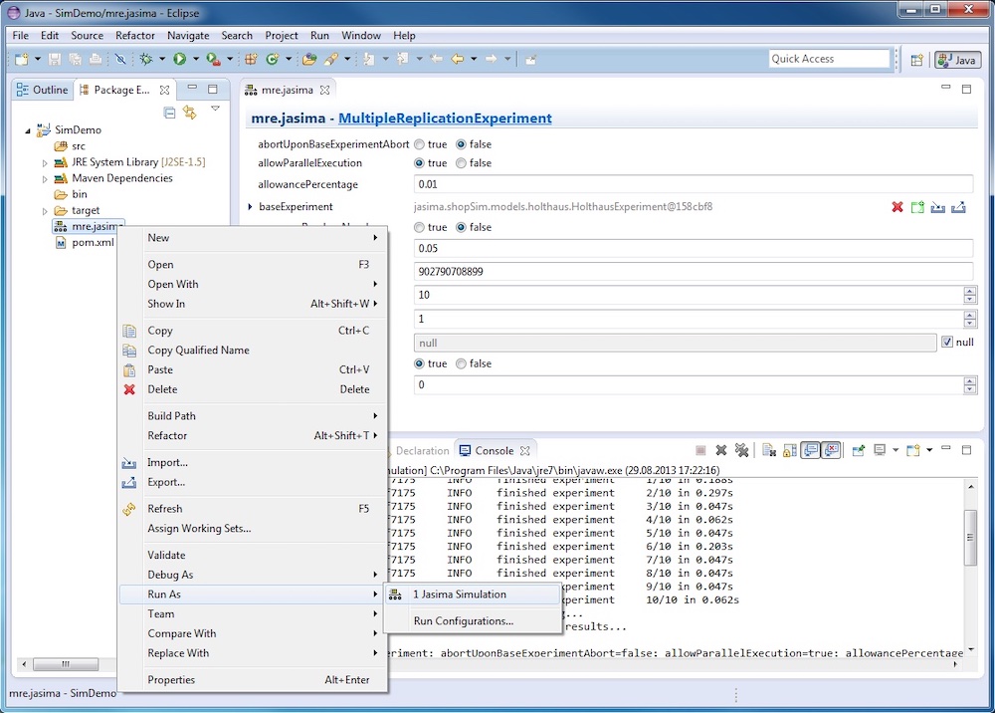Switch to the Java perspective button
This screenshot has width=995, height=713.
click(x=958, y=60)
